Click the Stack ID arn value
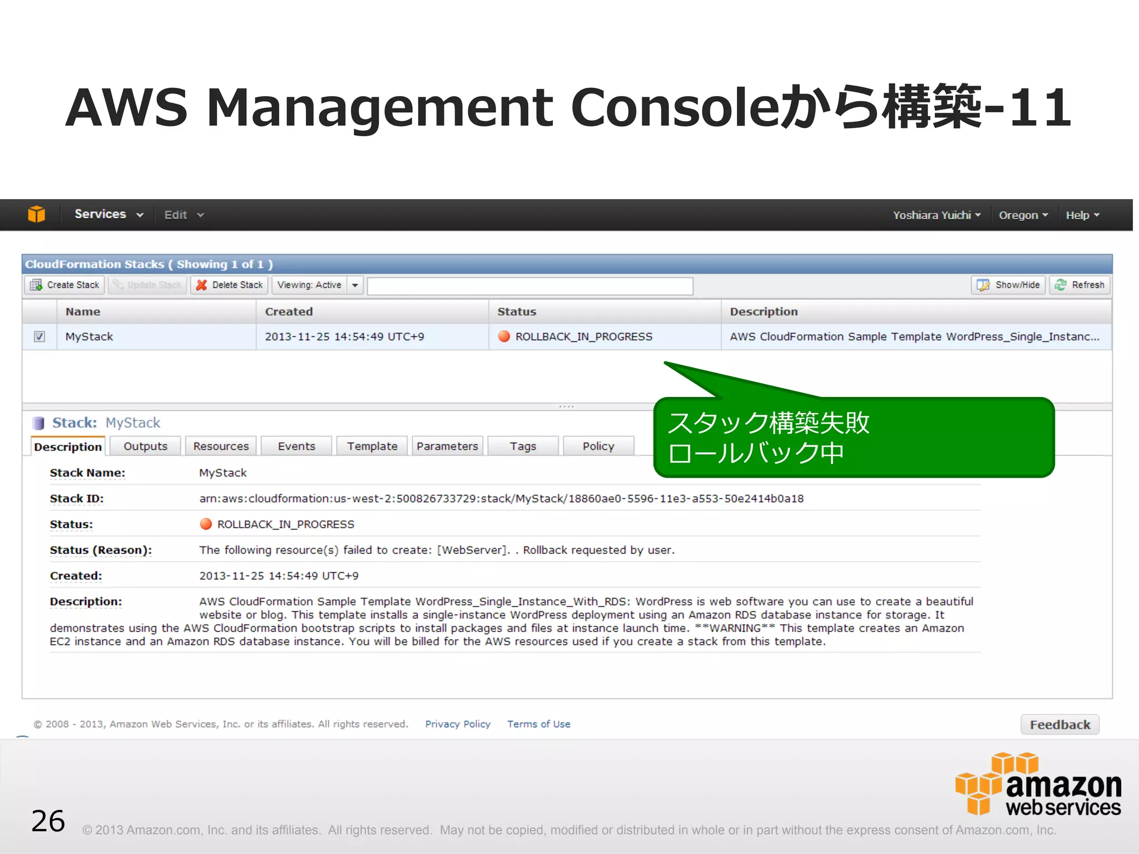1139x854 pixels. tap(501, 498)
